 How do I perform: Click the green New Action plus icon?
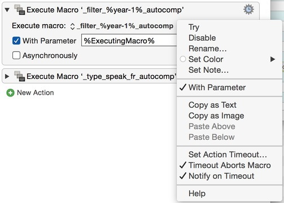[x=10, y=93]
